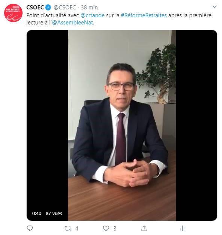This screenshot has width=222, height=235.
Task: Open the #RéformeRetraites hashtag
Action: [144, 15]
